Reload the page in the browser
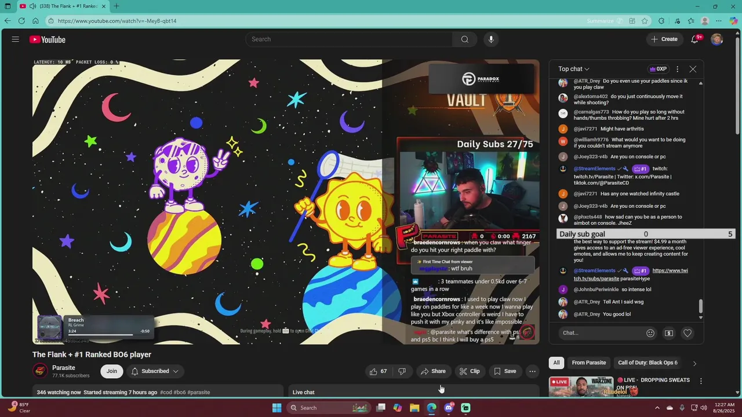This screenshot has height=417, width=742. click(21, 21)
